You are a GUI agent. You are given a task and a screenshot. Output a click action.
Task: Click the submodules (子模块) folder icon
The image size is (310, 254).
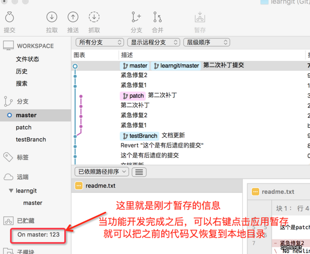[8, 251]
